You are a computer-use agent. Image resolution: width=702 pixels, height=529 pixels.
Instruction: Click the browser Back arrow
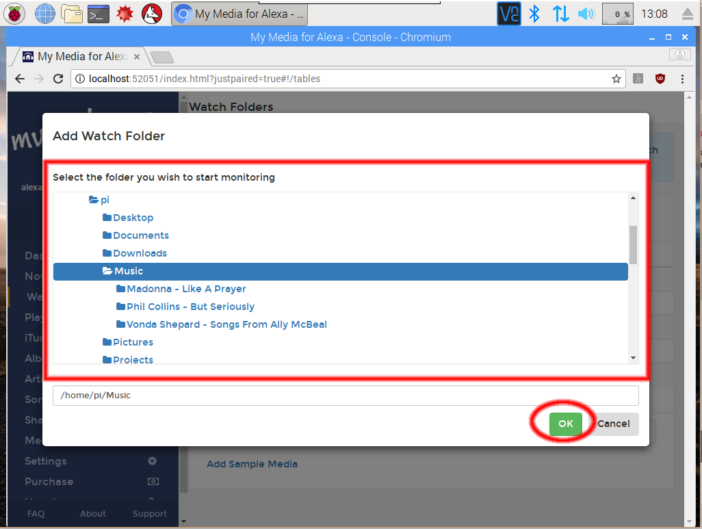[x=20, y=79]
